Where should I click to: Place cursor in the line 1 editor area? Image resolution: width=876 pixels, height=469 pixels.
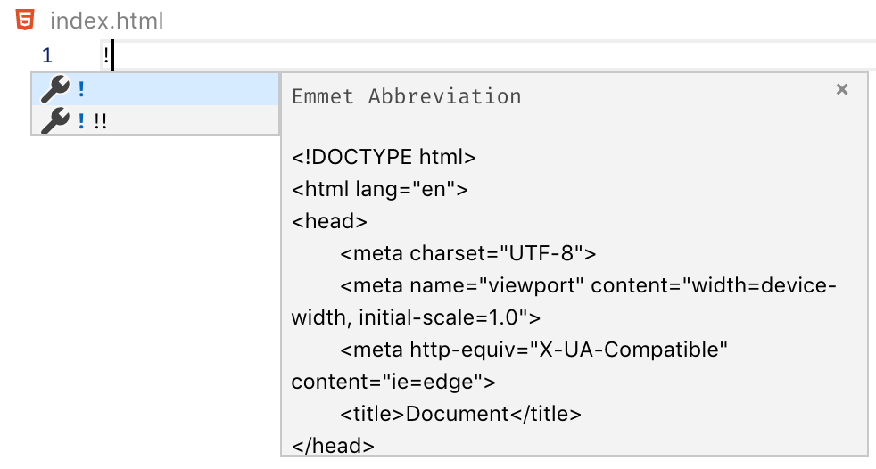[x=488, y=55]
